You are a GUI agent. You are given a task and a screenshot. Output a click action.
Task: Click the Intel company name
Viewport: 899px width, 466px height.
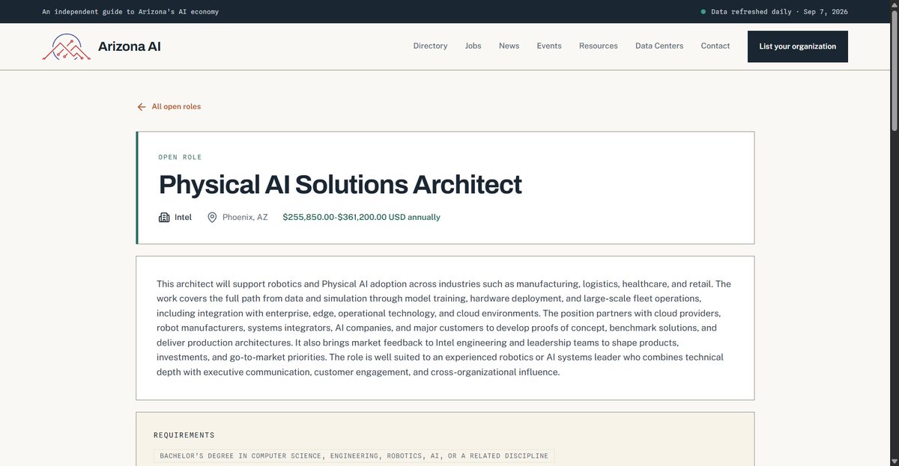[x=183, y=218]
